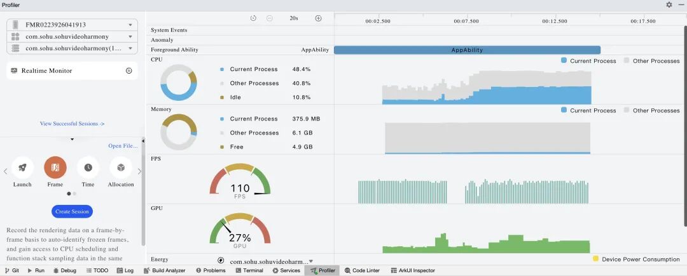Screen dimensions: 687x276
Task: Open the Debug tool window
Action: (64, 270)
